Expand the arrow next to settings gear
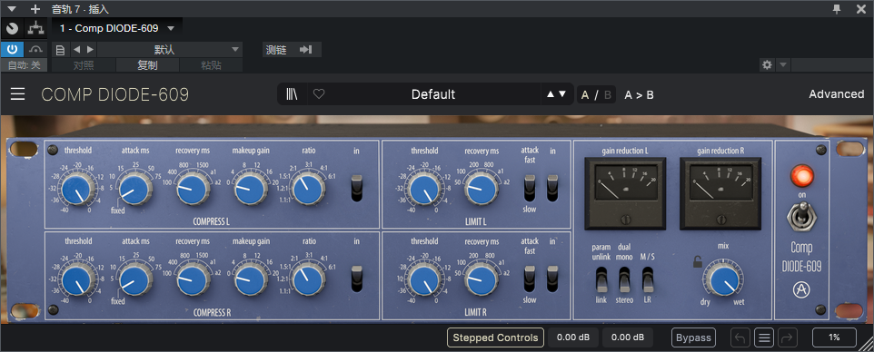 [783, 65]
